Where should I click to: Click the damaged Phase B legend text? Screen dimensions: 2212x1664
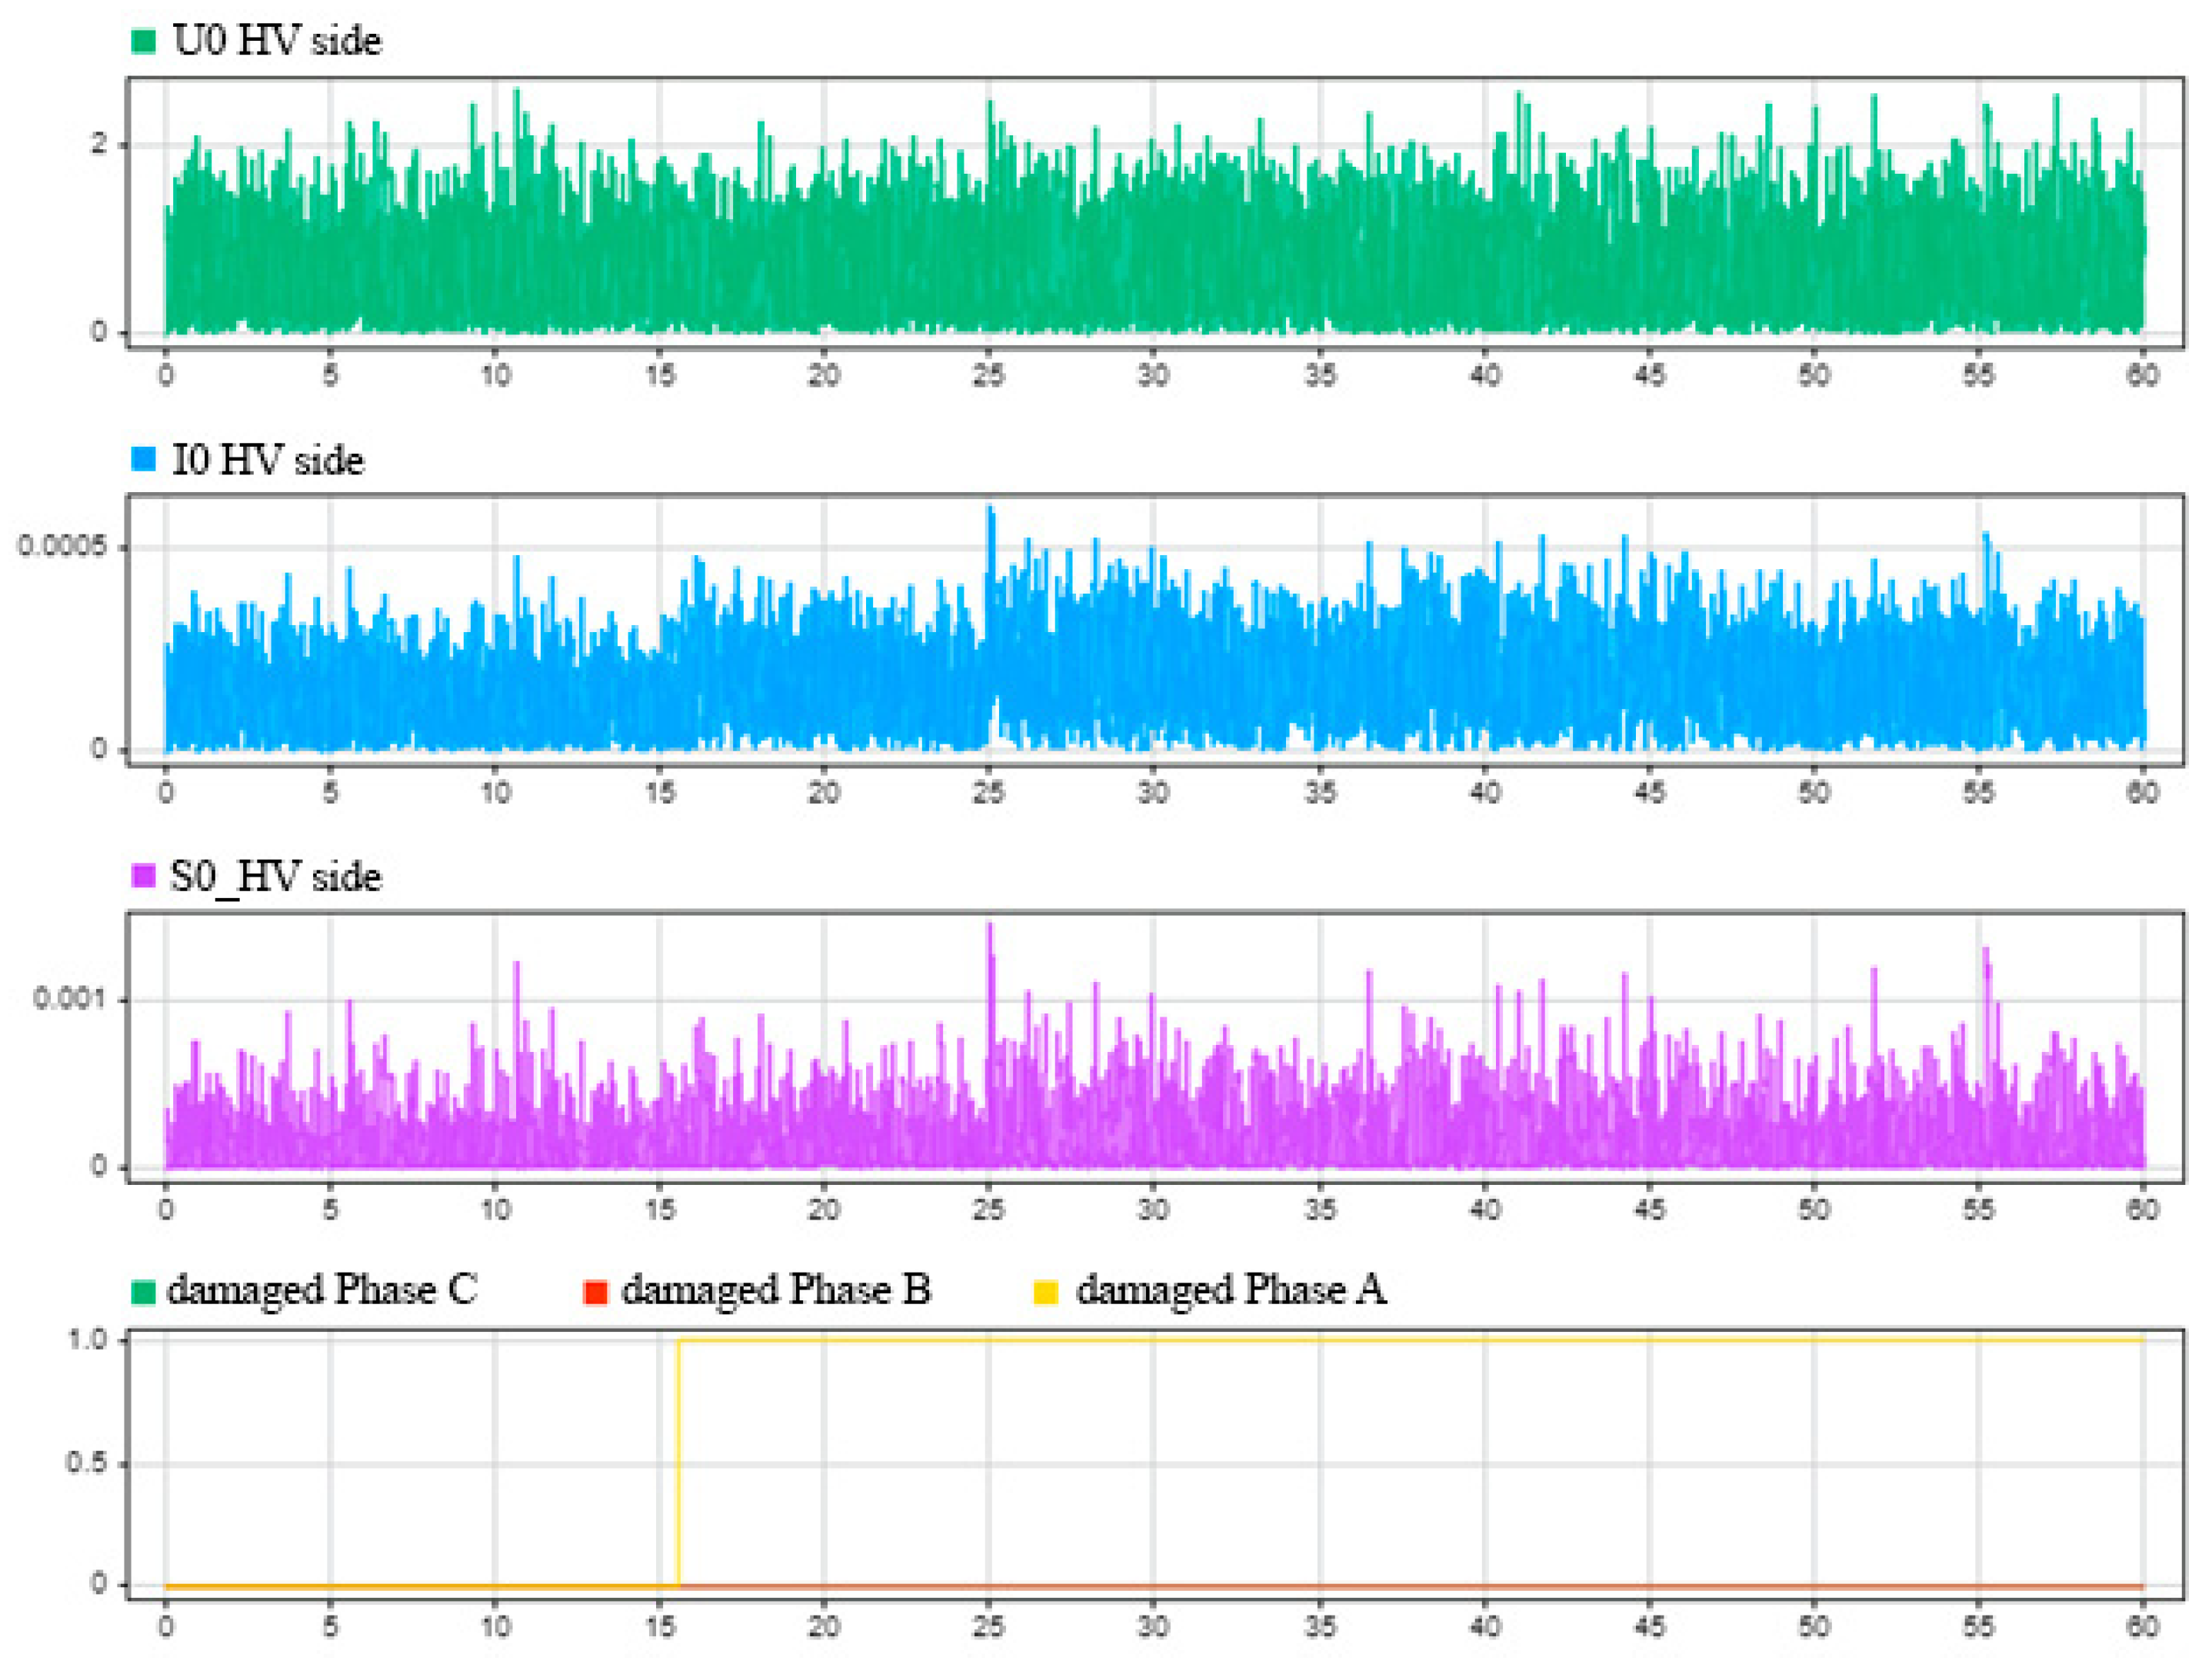point(776,1290)
